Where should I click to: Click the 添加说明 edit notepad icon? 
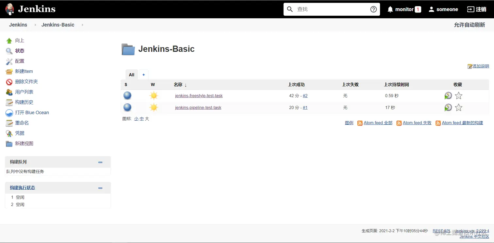point(470,66)
